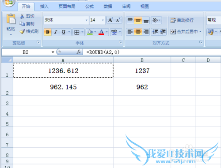This screenshot has height=168, width=221.
Task: Click accounting number format icon
Action: tap(210, 32)
